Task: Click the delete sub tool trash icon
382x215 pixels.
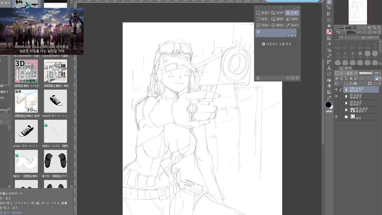Action: click(297, 78)
